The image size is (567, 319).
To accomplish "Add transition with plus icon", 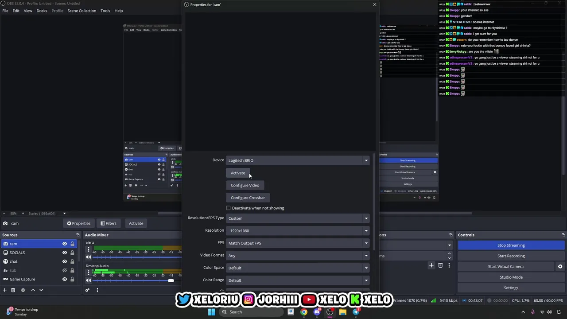I will [431, 265].
